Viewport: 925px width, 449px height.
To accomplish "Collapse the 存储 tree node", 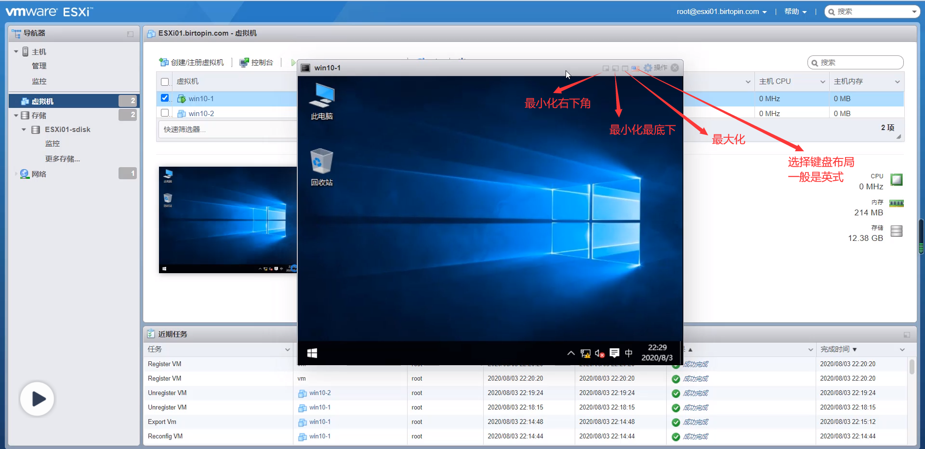I will coord(16,116).
